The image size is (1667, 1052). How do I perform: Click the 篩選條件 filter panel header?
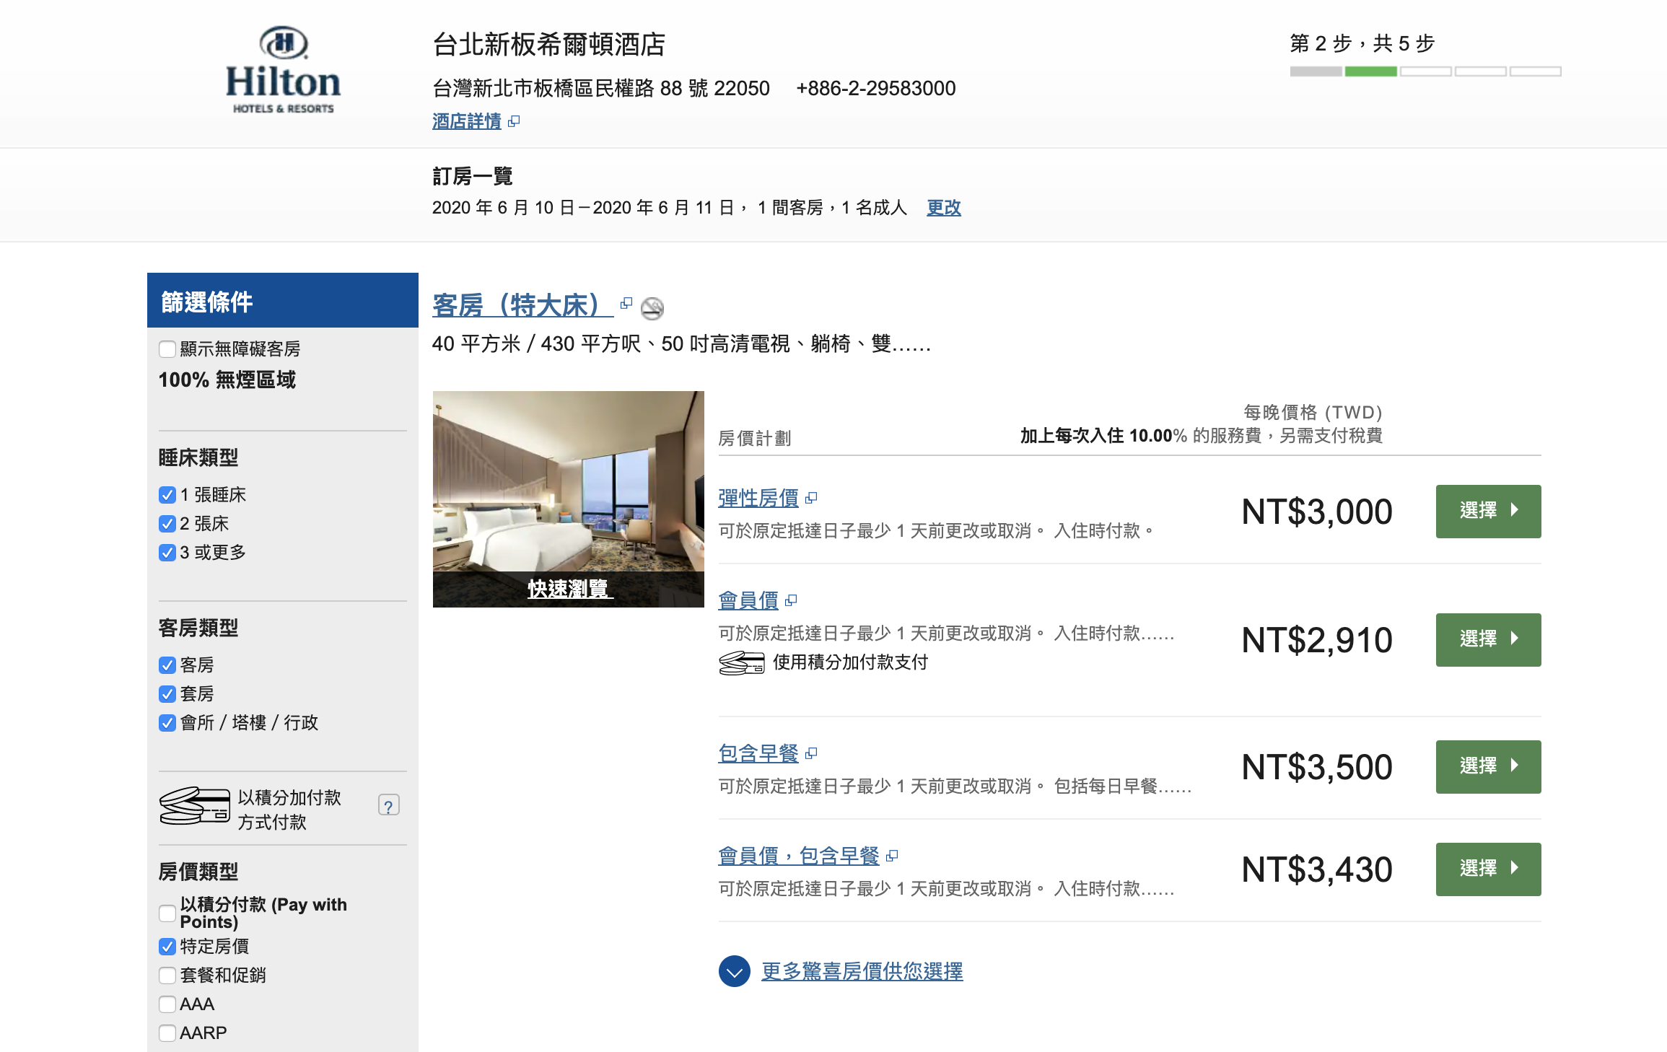(283, 300)
